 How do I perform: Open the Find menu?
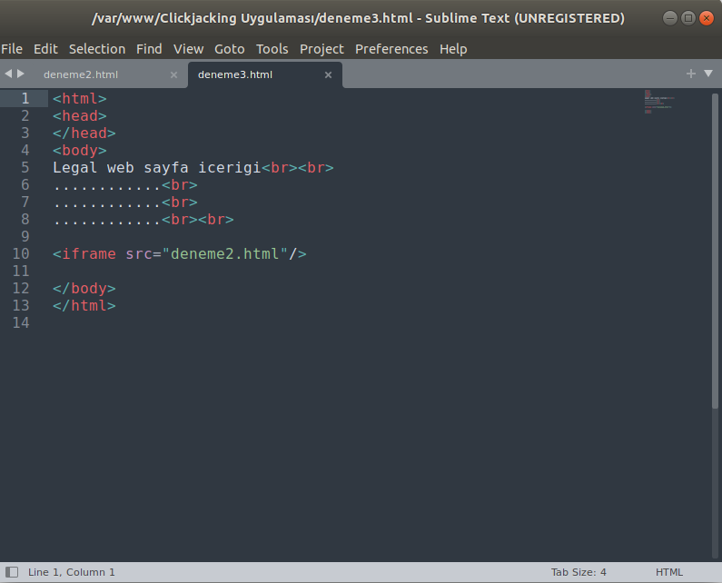[149, 49]
